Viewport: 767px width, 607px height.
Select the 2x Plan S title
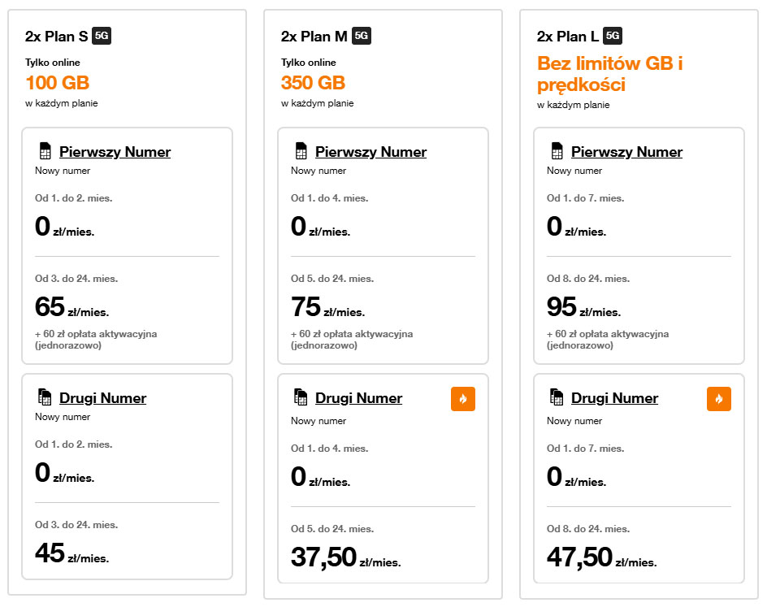(57, 36)
